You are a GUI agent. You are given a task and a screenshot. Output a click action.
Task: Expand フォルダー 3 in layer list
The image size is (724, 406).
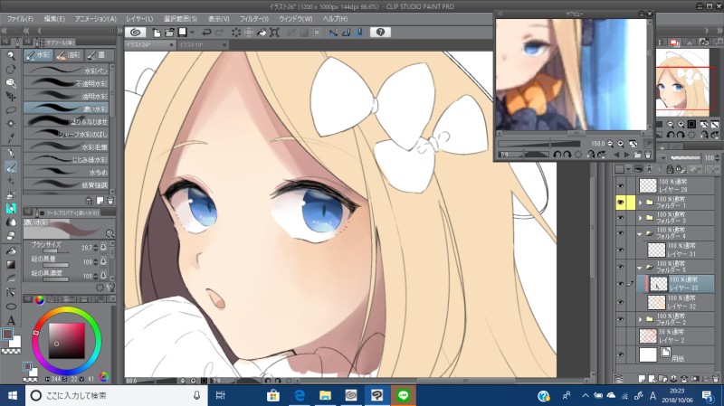[x=640, y=218]
